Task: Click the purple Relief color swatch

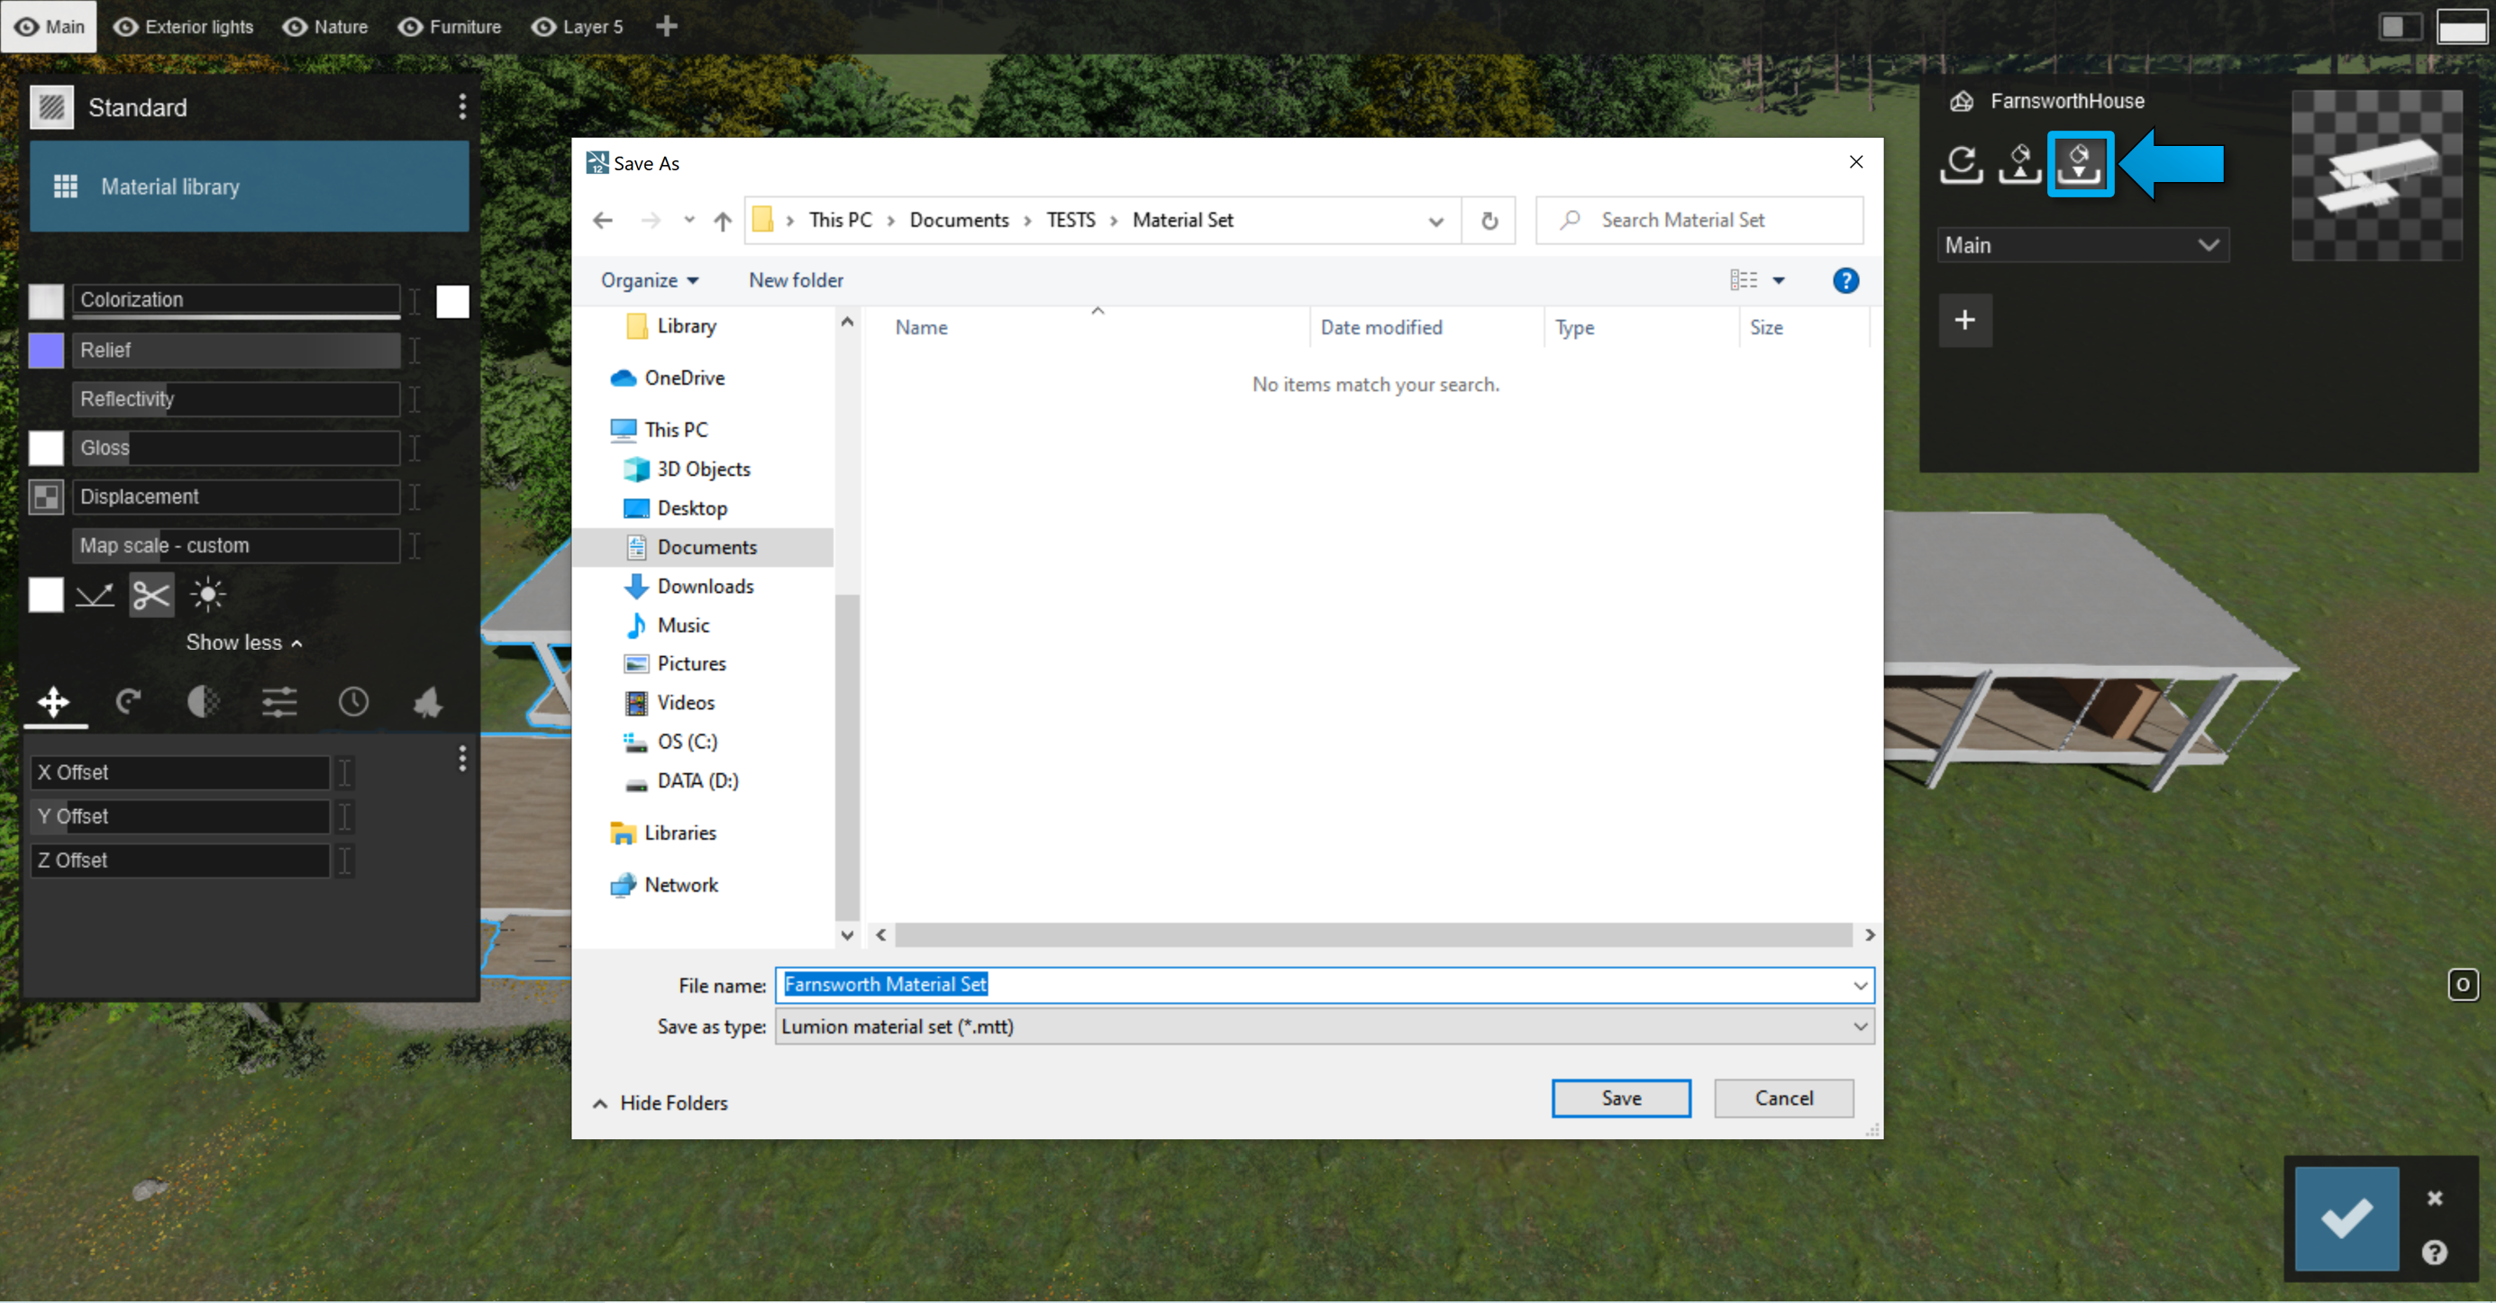Action: (46, 351)
